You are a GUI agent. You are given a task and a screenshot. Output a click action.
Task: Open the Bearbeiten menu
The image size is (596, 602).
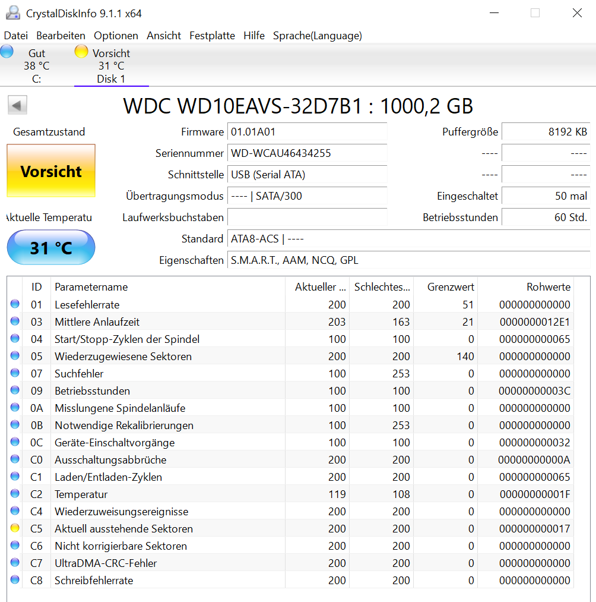click(61, 36)
